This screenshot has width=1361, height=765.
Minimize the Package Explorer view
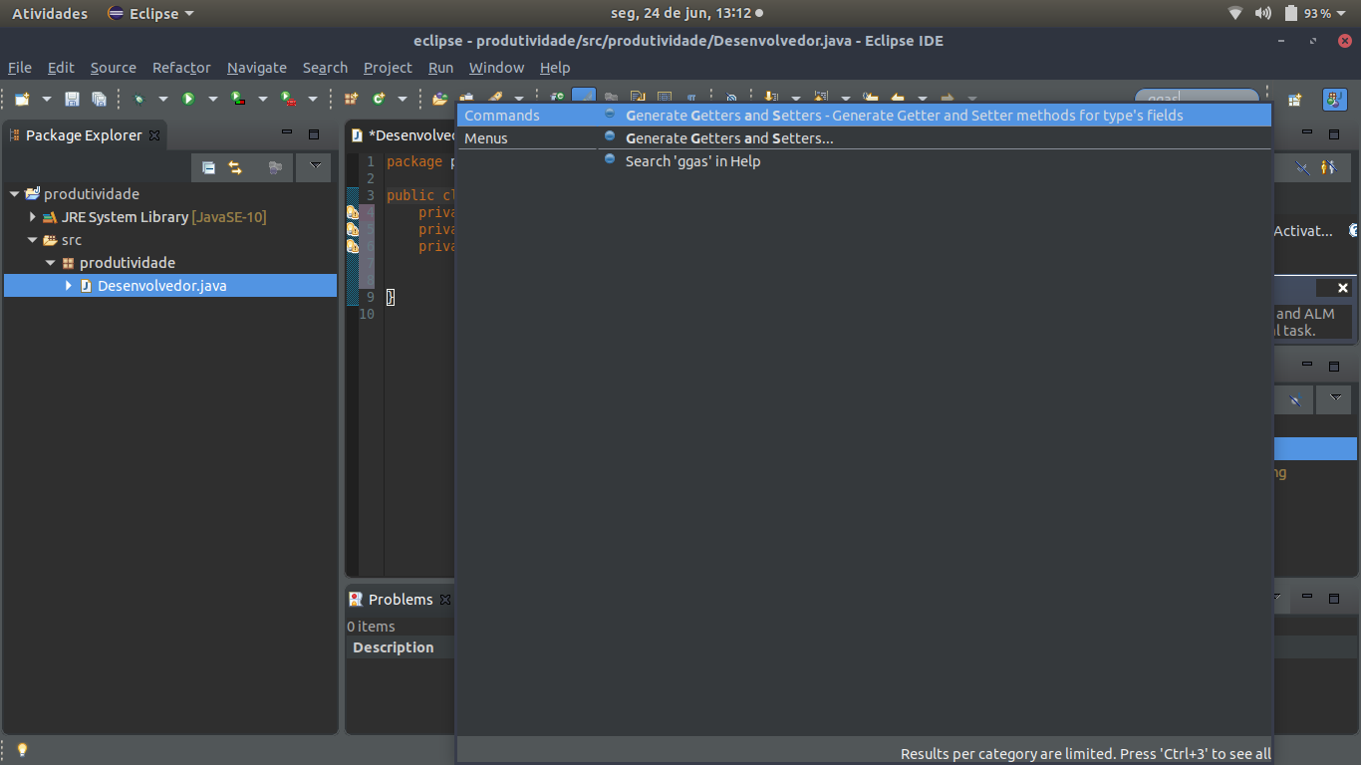[x=287, y=133]
